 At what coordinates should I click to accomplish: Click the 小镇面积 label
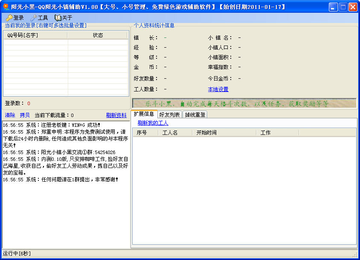coord(220,57)
